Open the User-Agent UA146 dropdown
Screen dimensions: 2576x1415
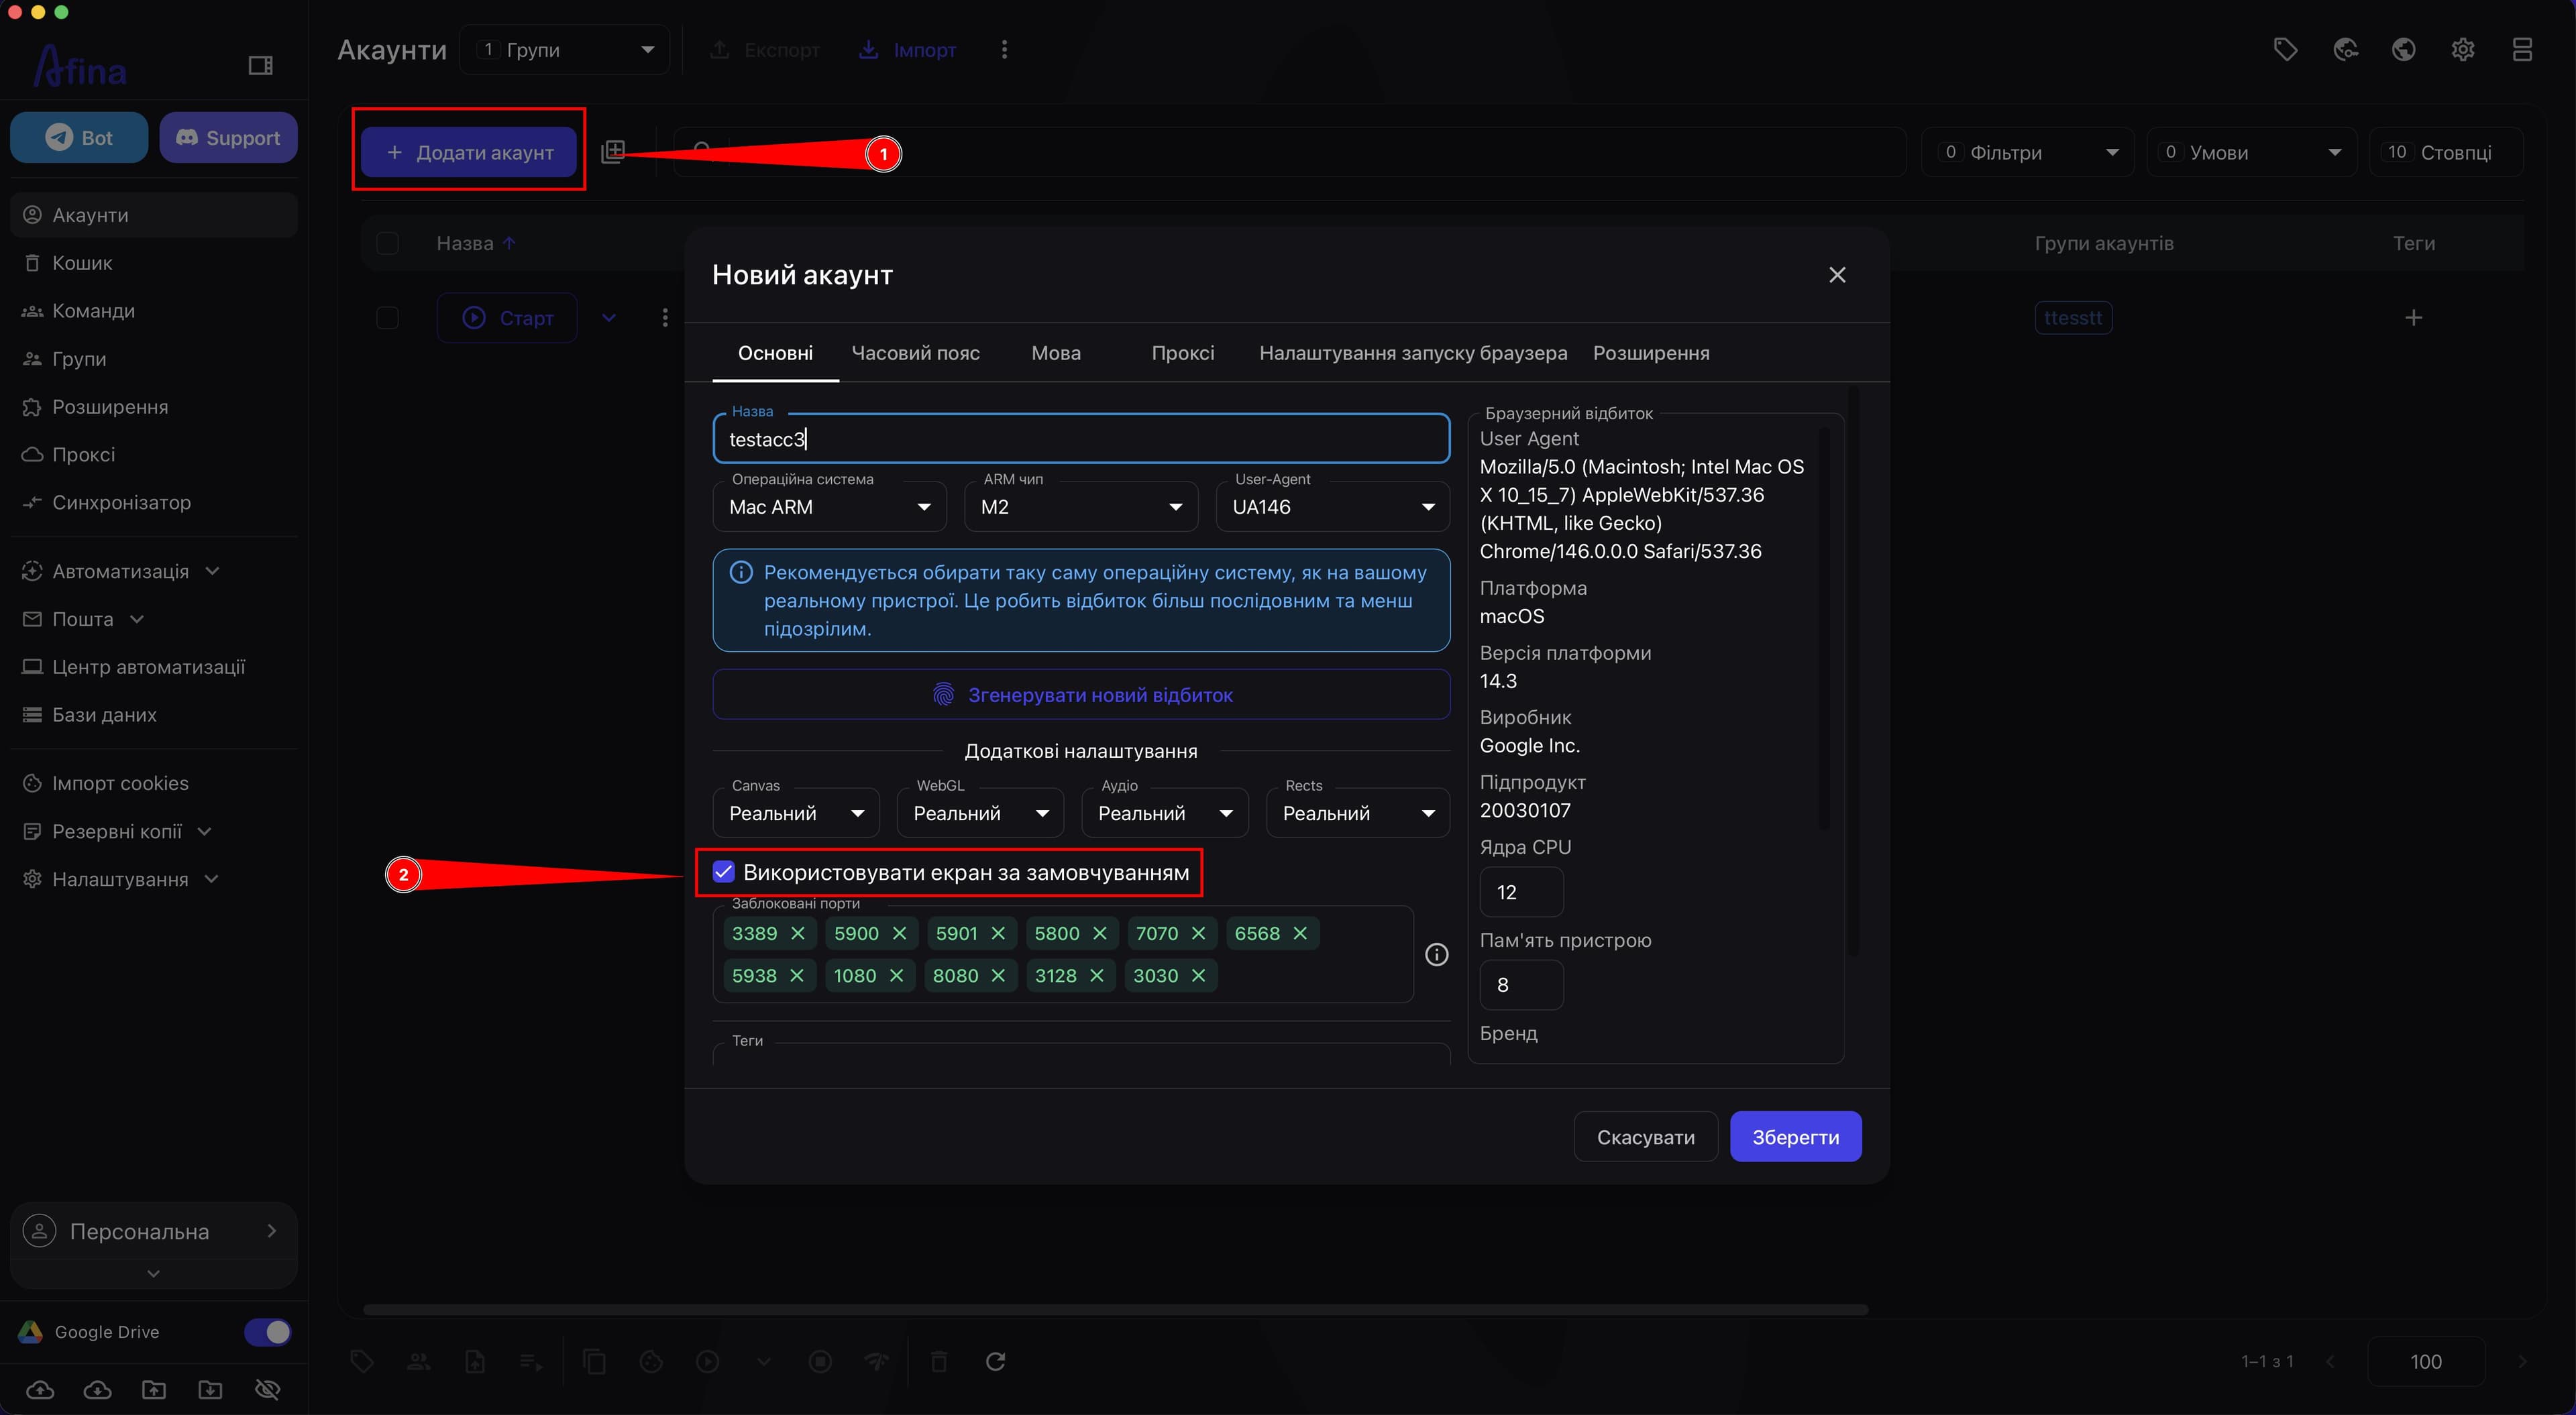point(1333,507)
